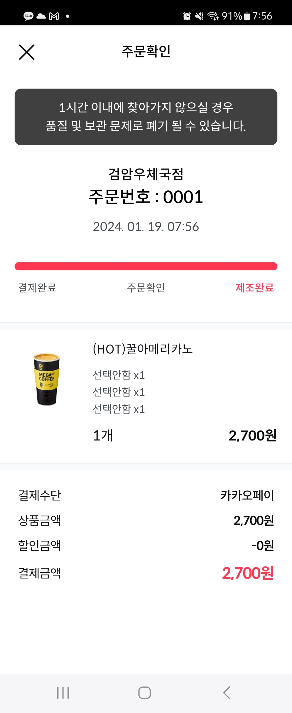Tap the Mega Coffee cup thumbnail
Image resolution: width=292 pixels, height=713 pixels.
pos(47,379)
